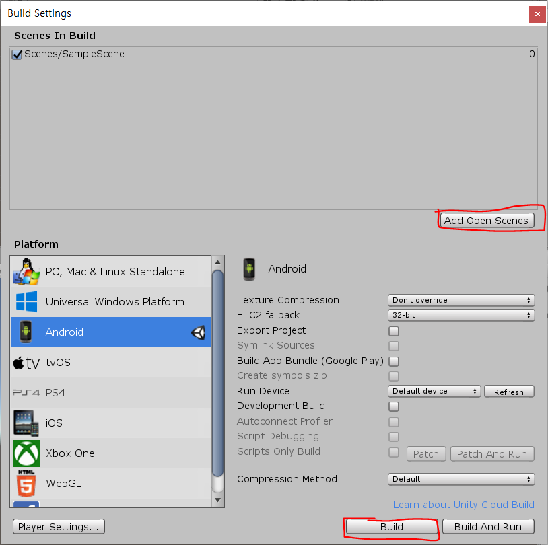Click the Android icon in the settings header
548x545 pixels.
tap(249, 269)
